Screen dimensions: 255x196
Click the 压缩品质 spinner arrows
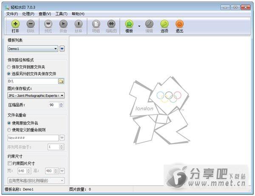[x=61, y=105]
